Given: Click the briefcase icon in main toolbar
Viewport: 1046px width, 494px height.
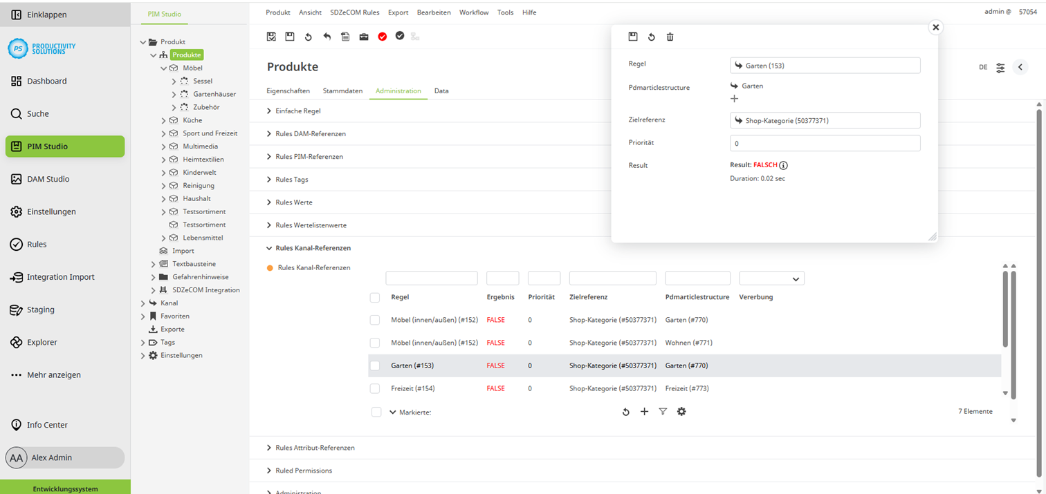Looking at the screenshot, I should (x=364, y=37).
